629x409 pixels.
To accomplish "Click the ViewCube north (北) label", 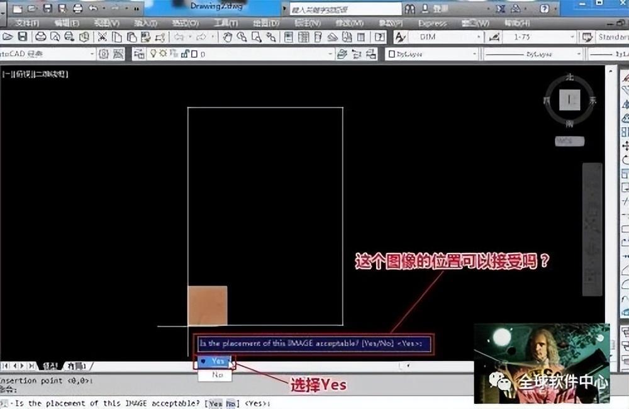I will click(570, 77).
